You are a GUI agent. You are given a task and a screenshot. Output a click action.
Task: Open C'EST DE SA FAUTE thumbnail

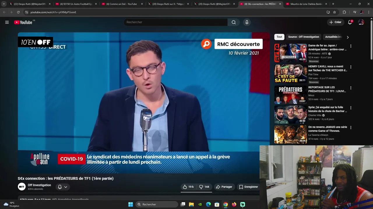tap(291, 74)
